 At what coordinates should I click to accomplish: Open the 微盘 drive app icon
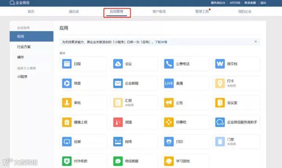point(67,83)
